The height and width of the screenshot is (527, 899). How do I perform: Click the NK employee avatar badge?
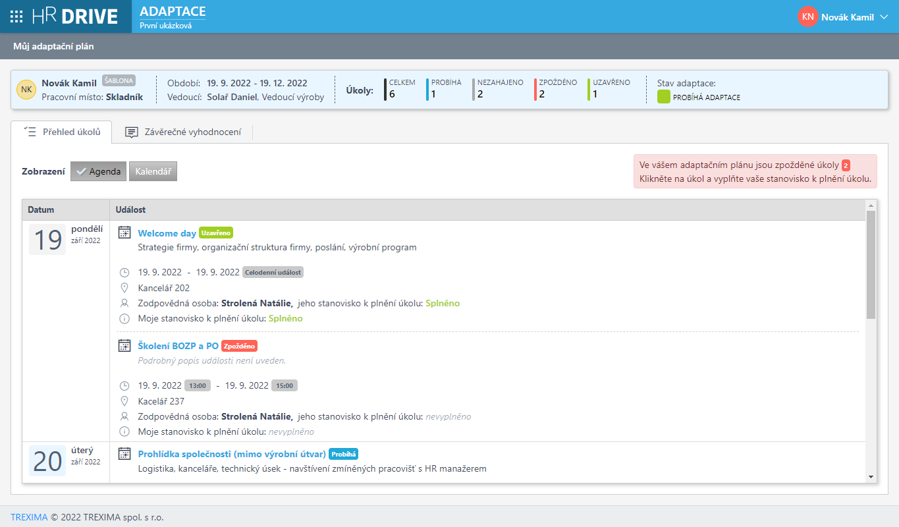pyautogui.click(x=26, y=90)
